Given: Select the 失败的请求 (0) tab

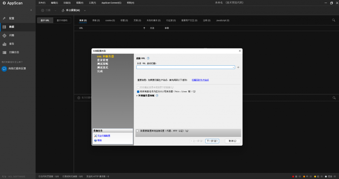Looking at the screenshot, I should 154,20.
